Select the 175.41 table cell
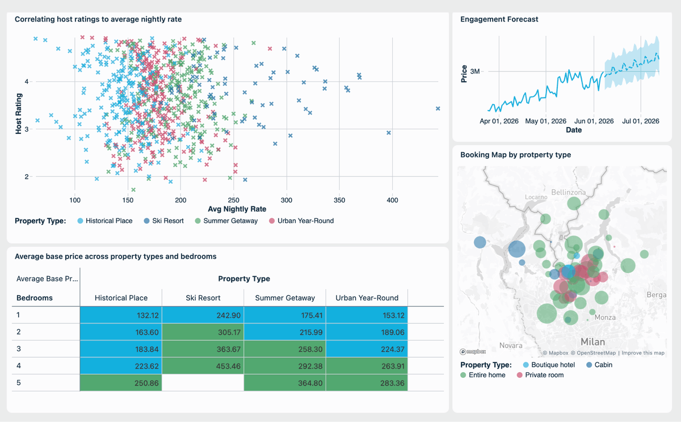Image resolution: width=681 pixels, height=422 pixels. coord(285,315)
